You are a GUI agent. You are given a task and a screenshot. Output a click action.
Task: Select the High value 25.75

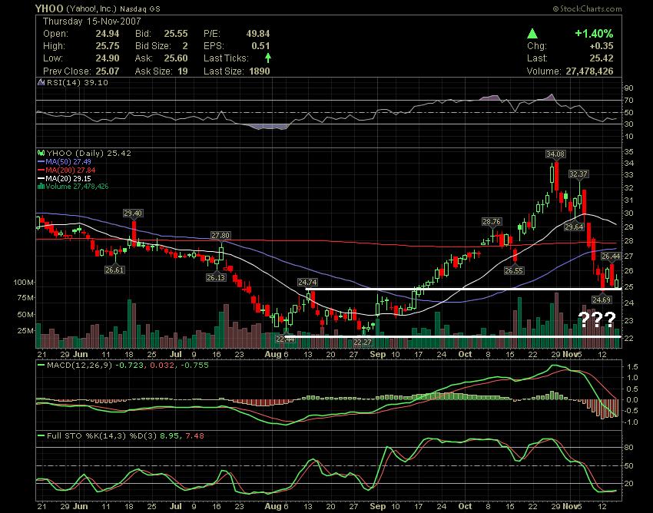(108, 46)
